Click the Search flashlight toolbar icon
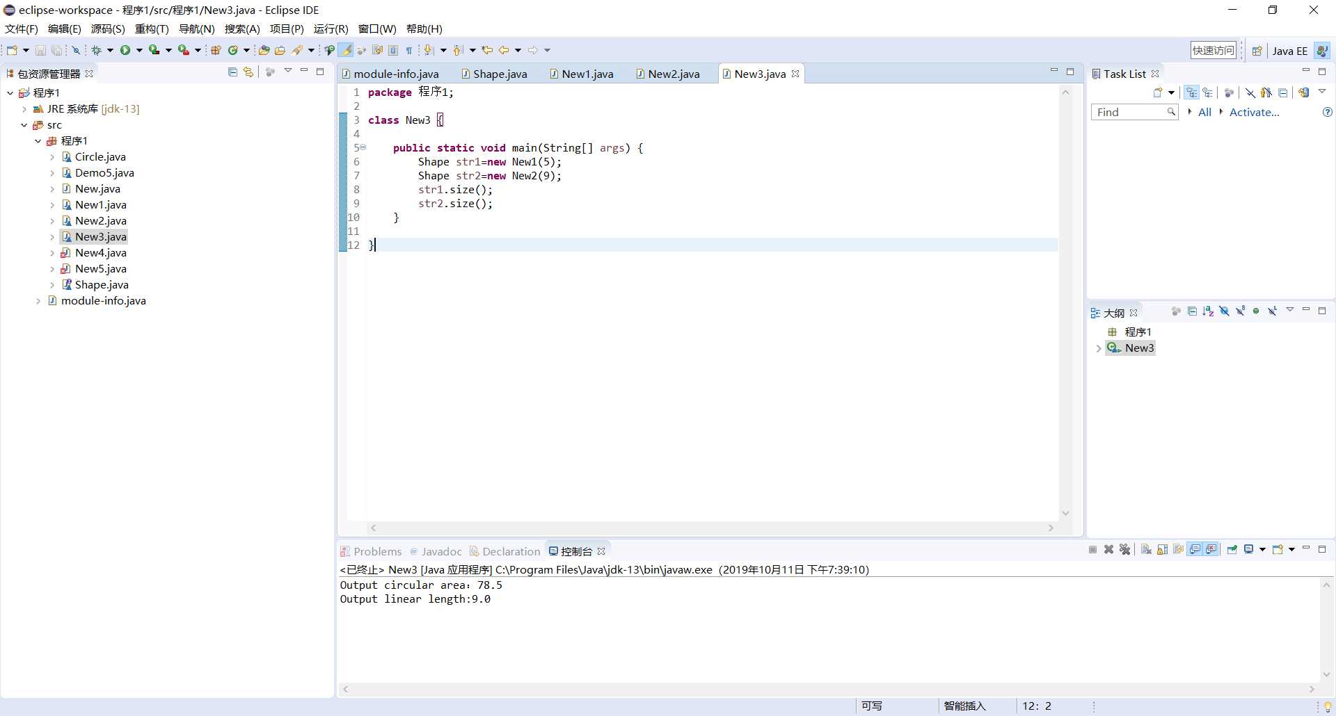This screenshot has height=716, width=1336. [x=298, y=50]
